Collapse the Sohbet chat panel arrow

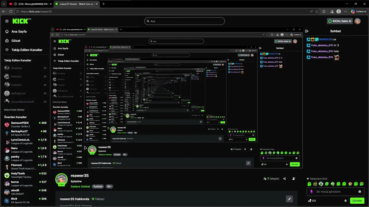click(x=307, y=31)
